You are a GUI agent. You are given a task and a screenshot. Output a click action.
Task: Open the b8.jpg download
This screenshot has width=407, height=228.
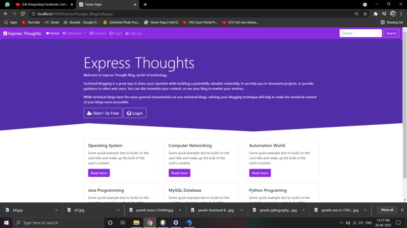pos(18,210)
